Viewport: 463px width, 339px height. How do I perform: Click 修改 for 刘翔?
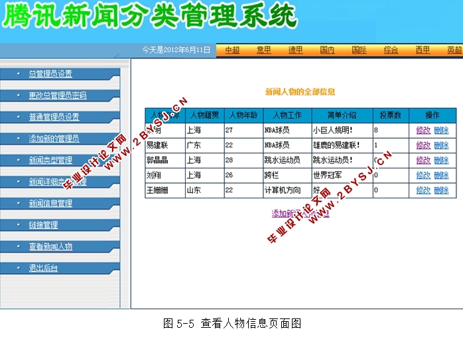[423, 175]
